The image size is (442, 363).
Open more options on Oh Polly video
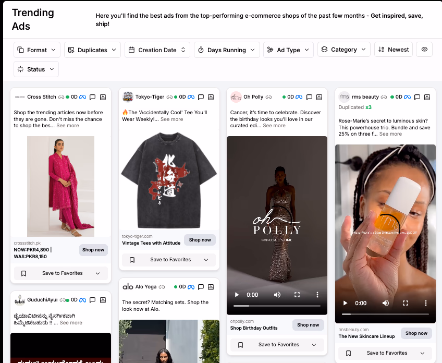(317, 295)
